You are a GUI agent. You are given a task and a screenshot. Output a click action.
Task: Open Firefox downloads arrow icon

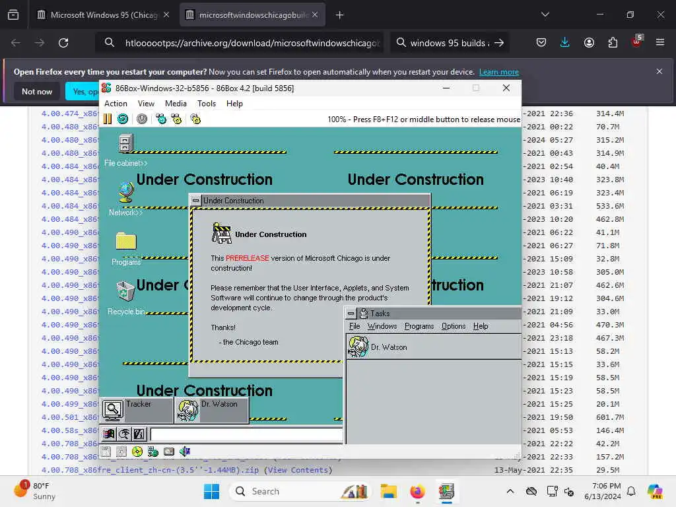pyautogui.click(x=565, y=42)
